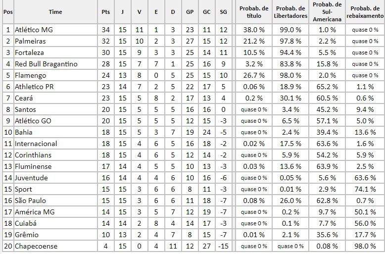Click the Time column header
Screen dimensions: 385x254
tap(56, 12)
